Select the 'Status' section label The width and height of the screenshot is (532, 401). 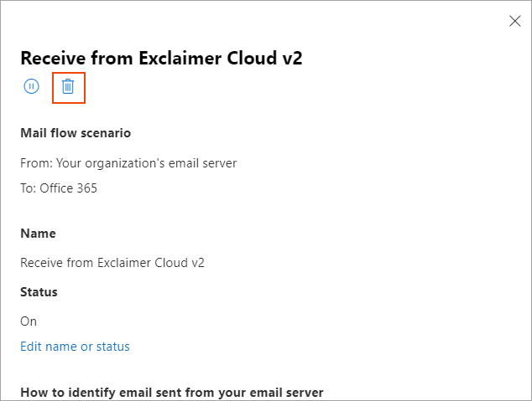point(39,292)
